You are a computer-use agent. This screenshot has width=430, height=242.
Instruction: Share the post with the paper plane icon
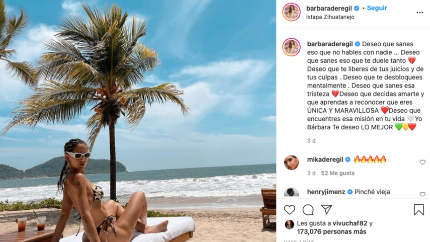[x=326, y=209]
